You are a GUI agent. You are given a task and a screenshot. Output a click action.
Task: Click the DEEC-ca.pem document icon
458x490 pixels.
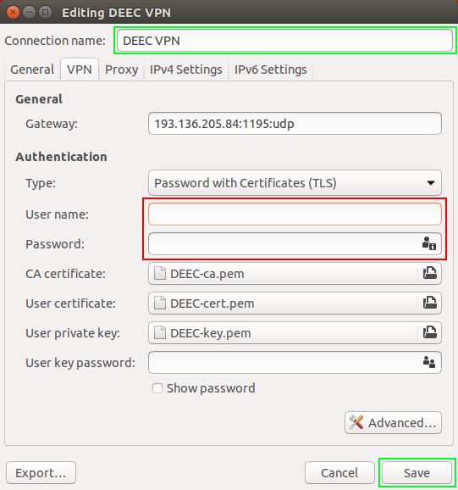pyautogui.click(x=160, y=273)
